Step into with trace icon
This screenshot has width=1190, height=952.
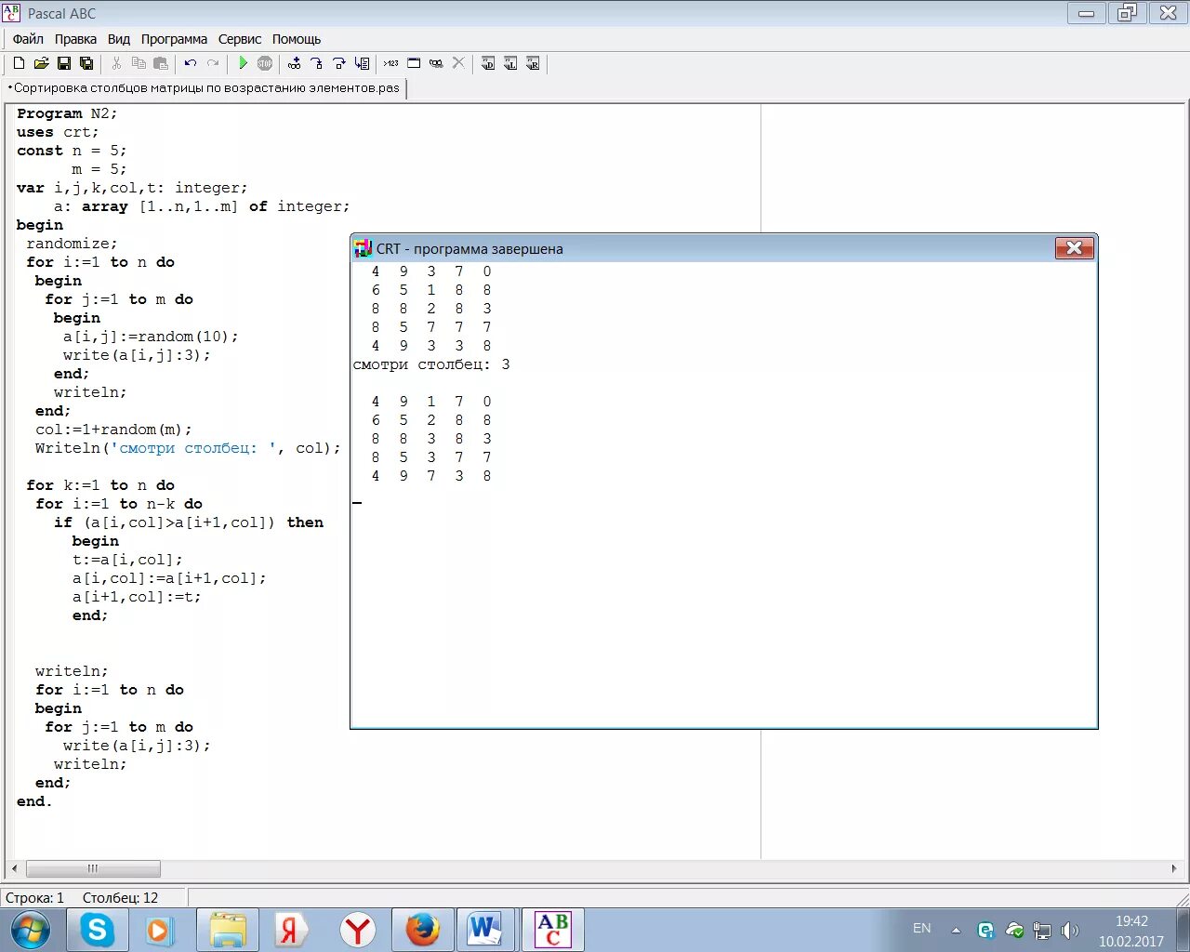317,63
